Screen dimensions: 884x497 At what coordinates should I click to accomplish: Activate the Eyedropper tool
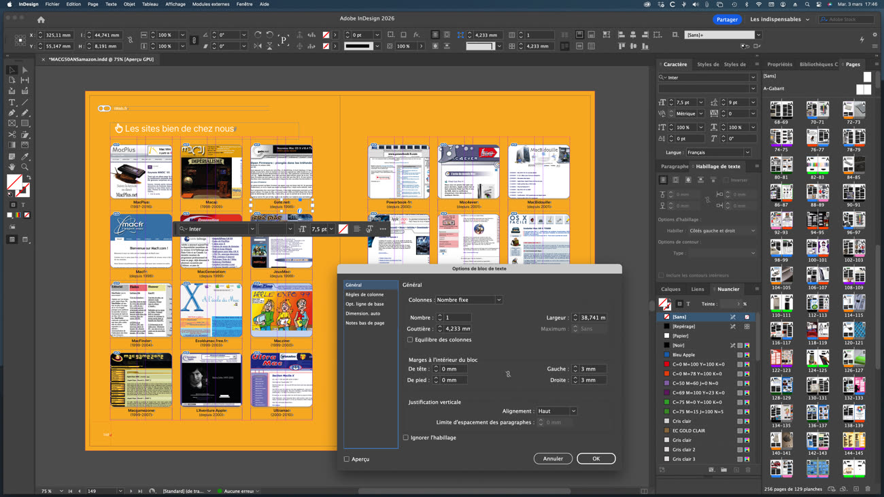tap(24, 156)
